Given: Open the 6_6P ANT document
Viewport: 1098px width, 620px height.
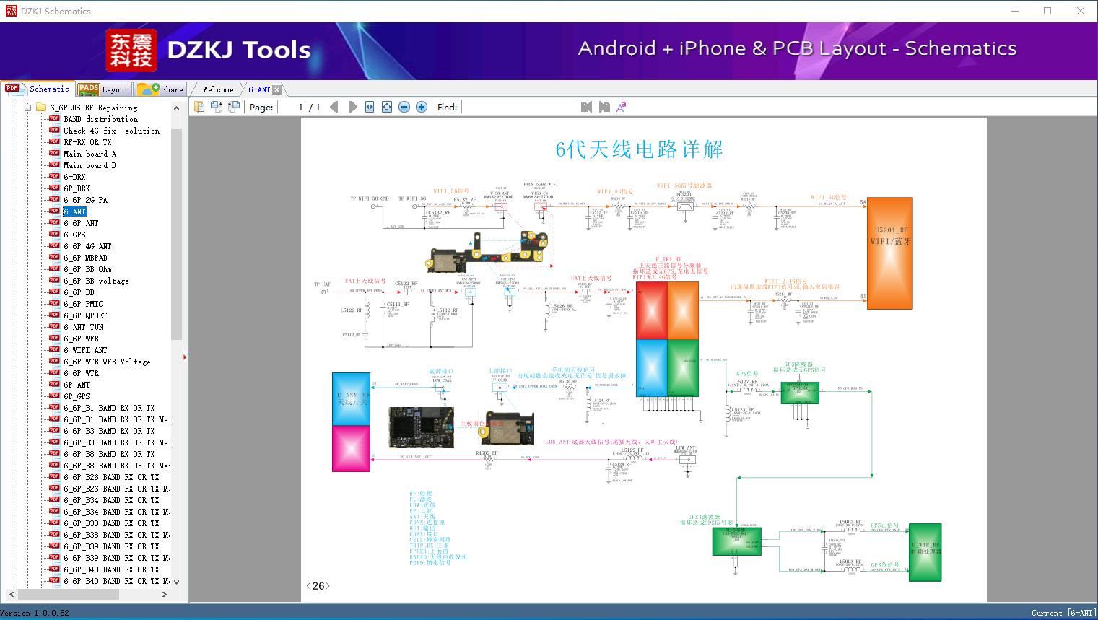Looking at the screenshot, I should pyautogui.click(x=81, y=223).
